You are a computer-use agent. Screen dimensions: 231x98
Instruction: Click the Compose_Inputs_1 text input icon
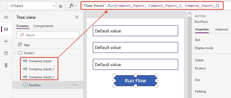25,69
